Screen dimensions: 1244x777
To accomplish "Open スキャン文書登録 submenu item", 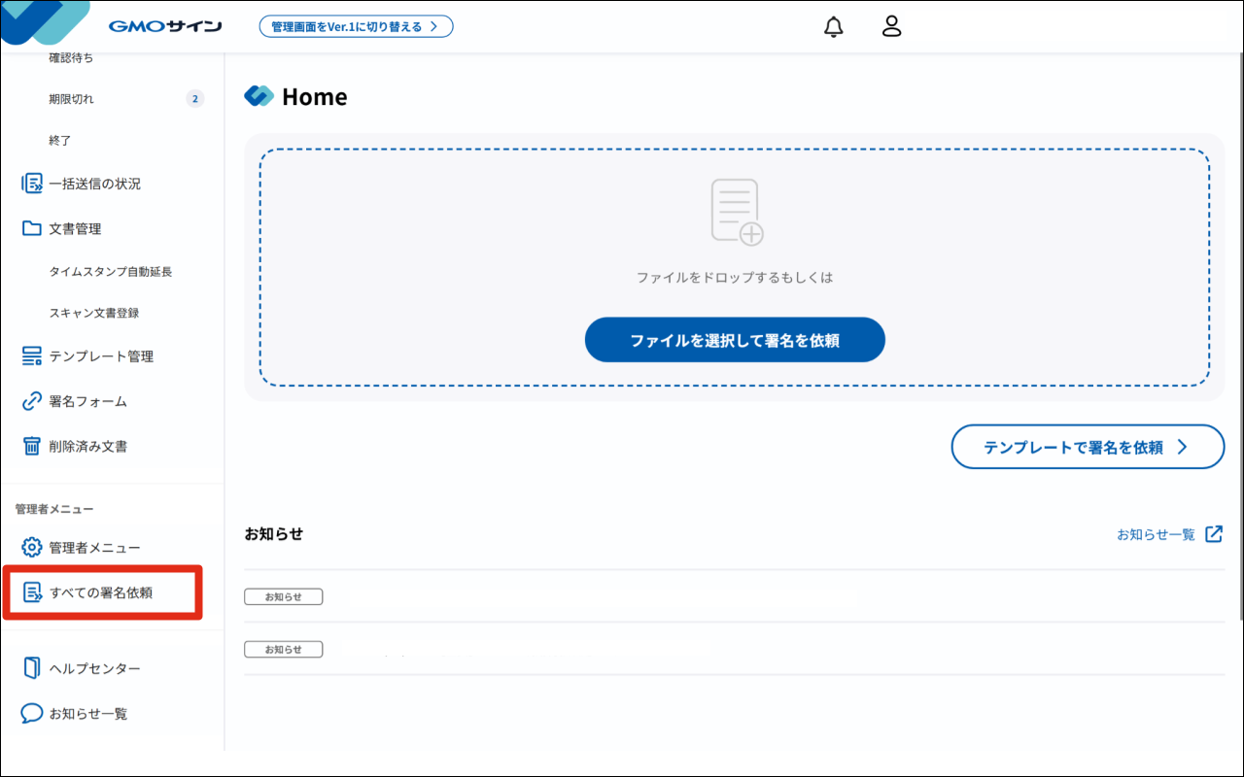I will click(94, 314).
